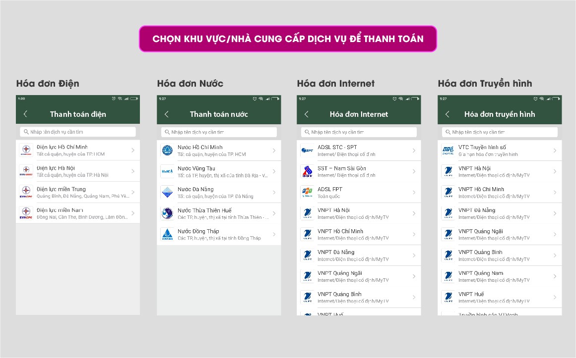Tap the Nước Đồng Tháp logo
Image resolution: width=576 pixels, height=358 pixels.
167,234
